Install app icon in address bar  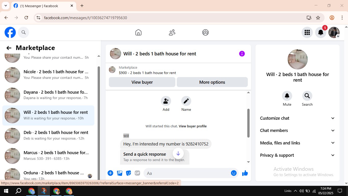[309, 18]
